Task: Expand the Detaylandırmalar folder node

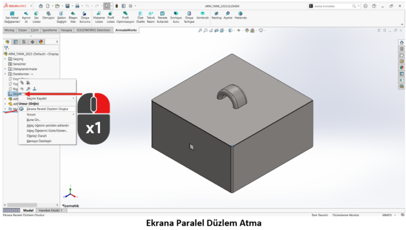Action: click(5, 69)
